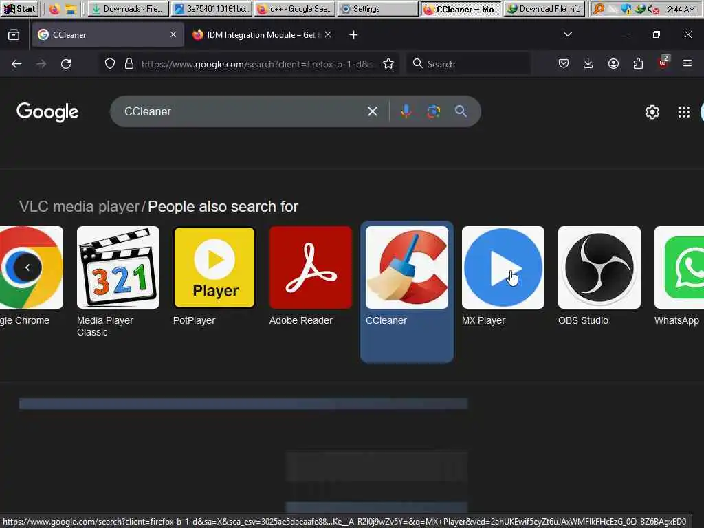Click the site security padlock icon
Viewport: 704px width, 528px height.
129,64
